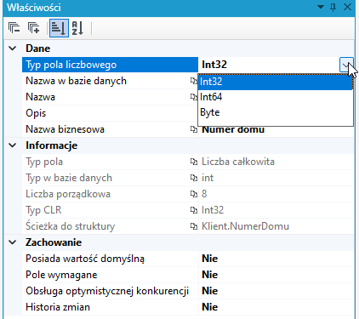Image resolution: width=359 pixels, height=319 pixels.
Task: Click the Int32 combo box arrow
Action: [346, 65]
